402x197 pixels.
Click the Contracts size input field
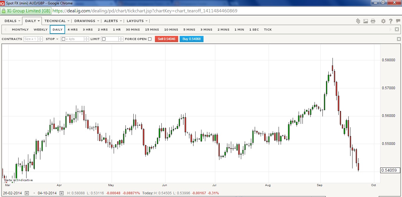(31, 39)
